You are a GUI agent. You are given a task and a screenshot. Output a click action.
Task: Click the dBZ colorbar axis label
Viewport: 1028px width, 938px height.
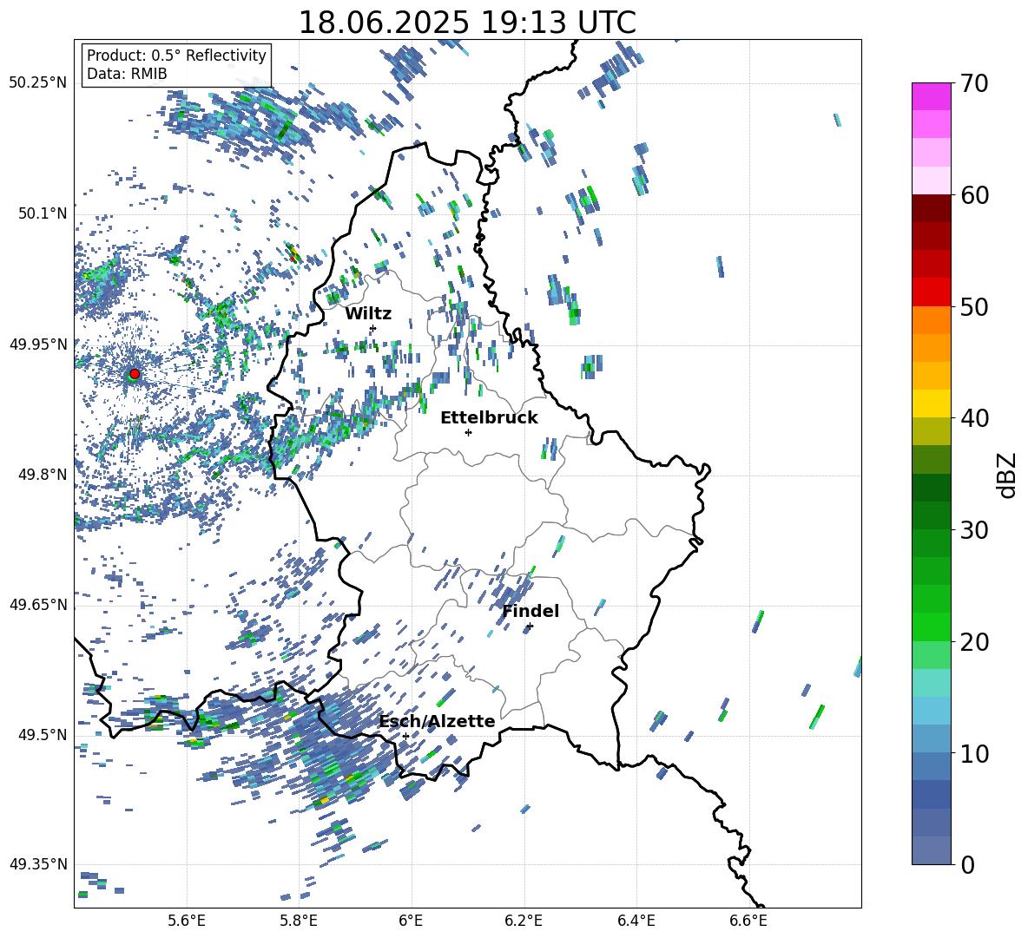pyautogui.click(x=1008, y=475)
